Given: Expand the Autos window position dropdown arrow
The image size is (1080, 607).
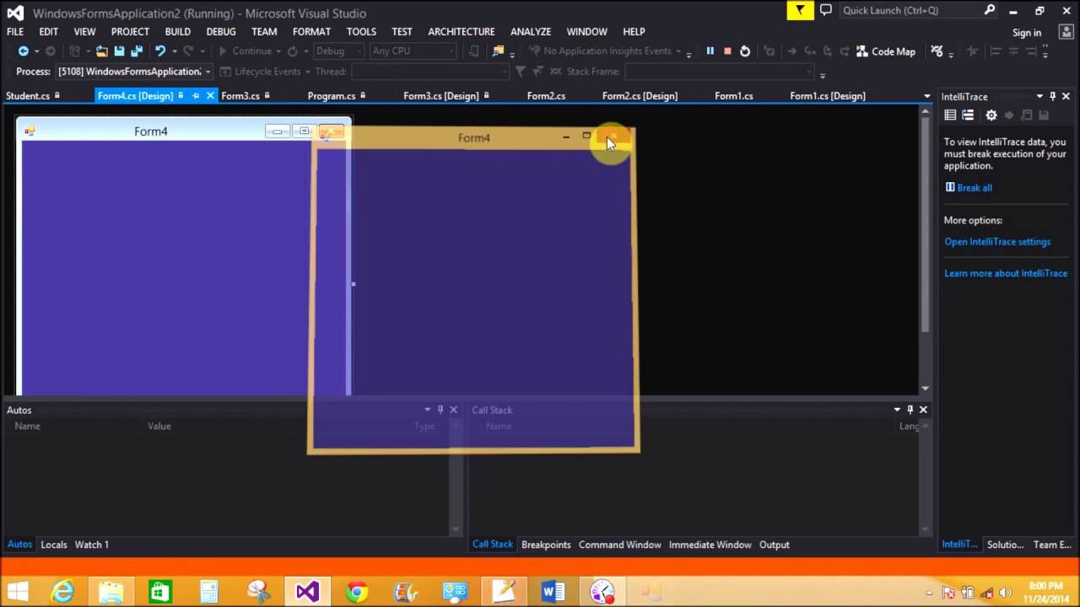Looking at the screenshot, I should click(427, 410).
